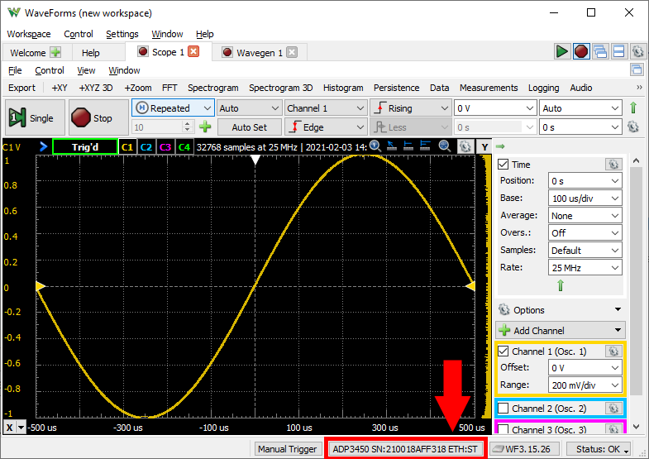The image size is (649, 459).
Task: Open the Range 200 mV/div dropdown
Action: click(x=585, y=385)
